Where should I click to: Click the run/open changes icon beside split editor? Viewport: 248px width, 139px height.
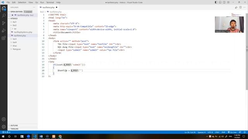[x=236, y=7]
